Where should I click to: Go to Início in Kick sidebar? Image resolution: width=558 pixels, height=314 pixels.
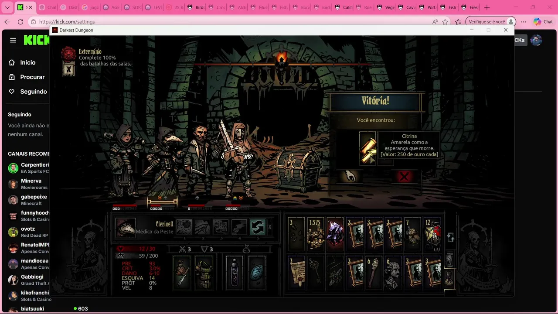pos(27,62)
